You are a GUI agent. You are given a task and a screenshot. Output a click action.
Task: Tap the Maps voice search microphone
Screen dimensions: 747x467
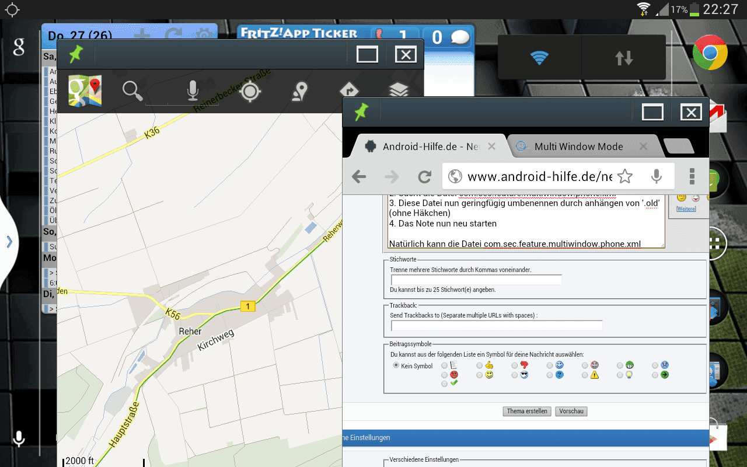click(x=193, y=92)
